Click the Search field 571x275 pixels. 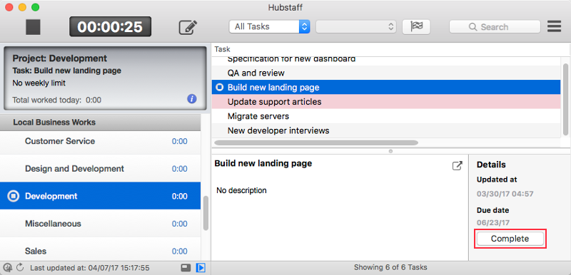click(x=495, y=27)
